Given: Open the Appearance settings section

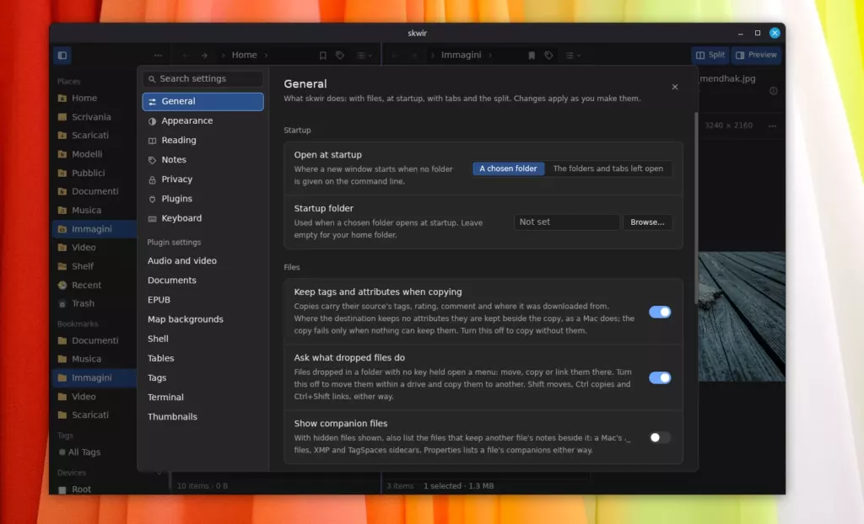Looking at the screenshot, I should point(202,120).
